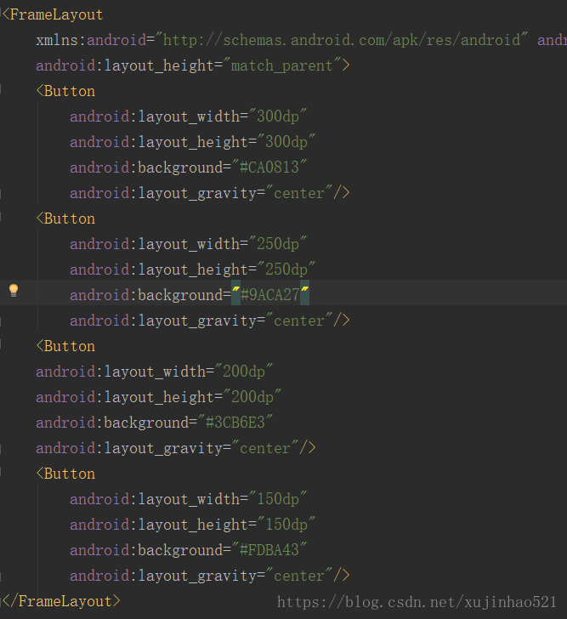567x619 pixels.
Task: Click the closing </FrameLayout> tag
Action: 61,601
